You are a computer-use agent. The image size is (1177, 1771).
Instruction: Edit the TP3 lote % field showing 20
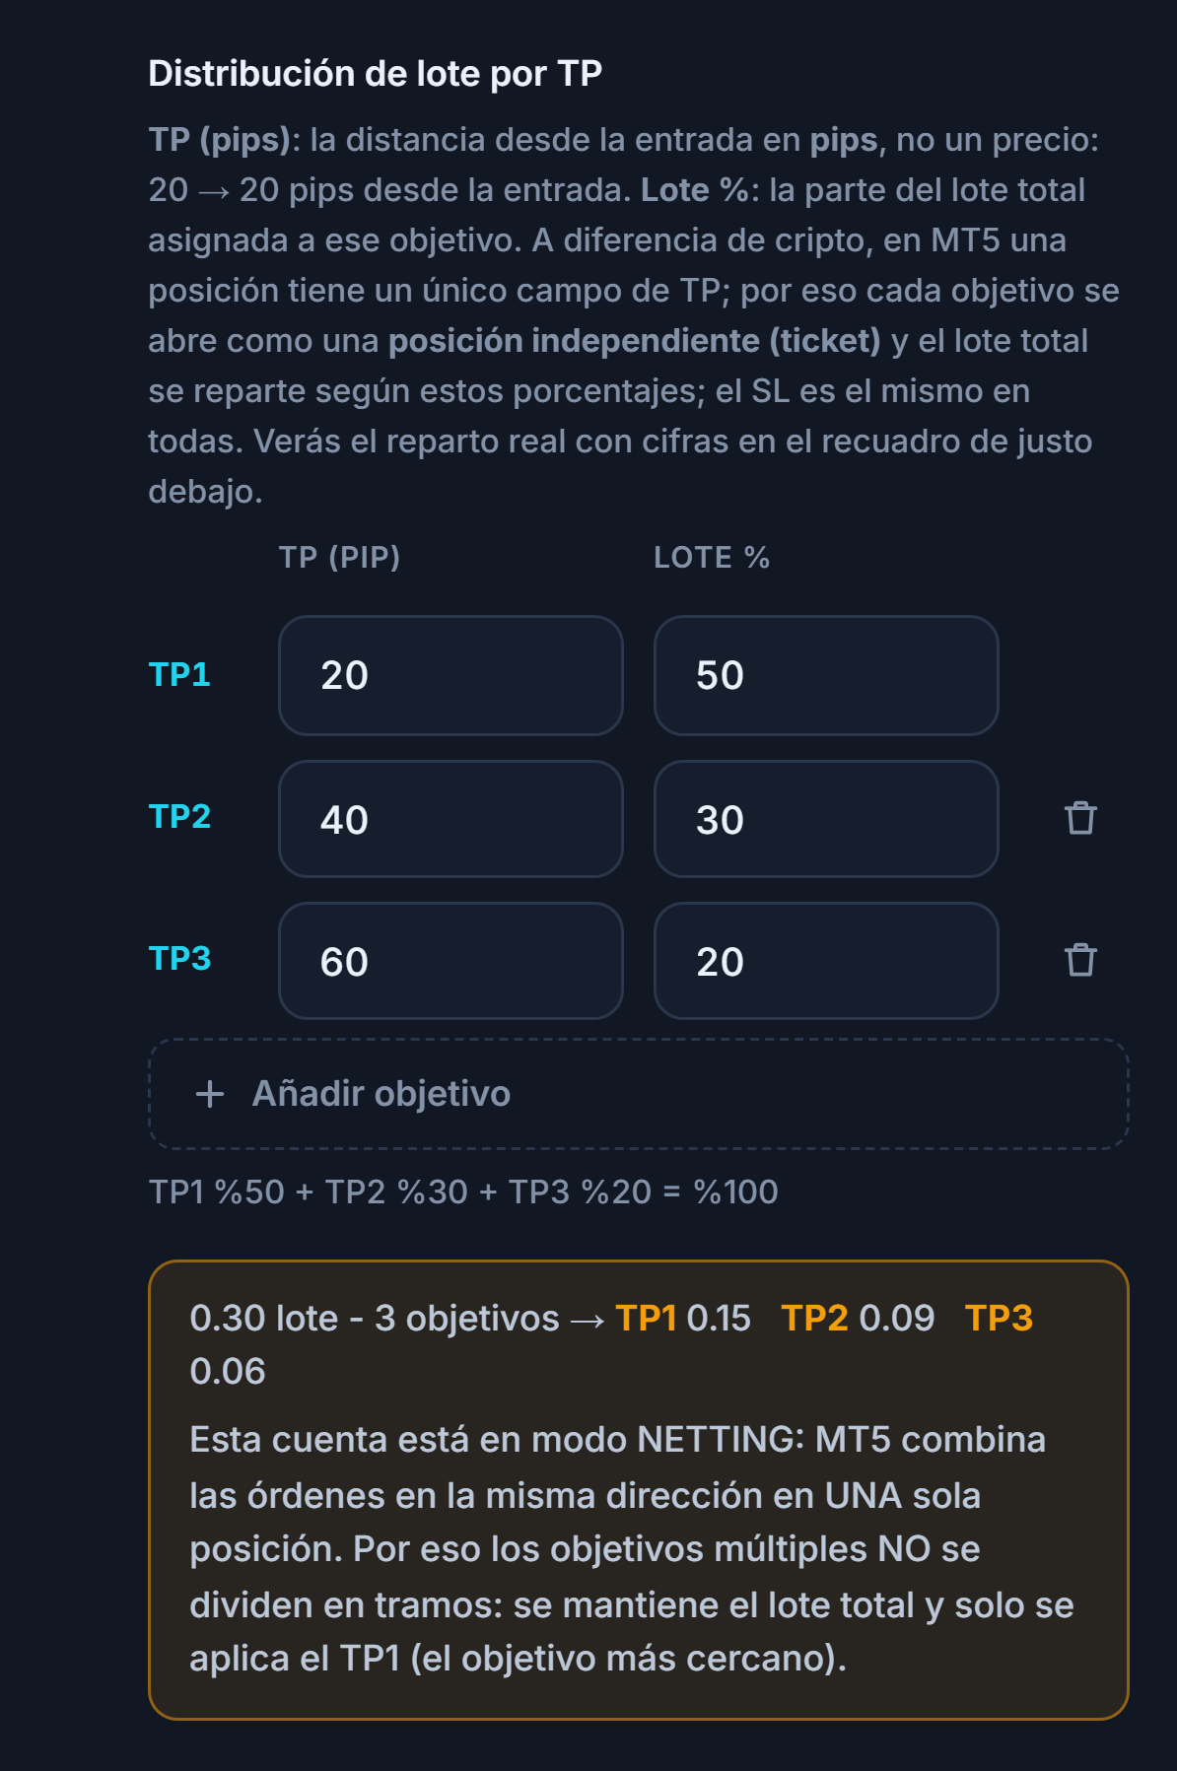point(826,961)
